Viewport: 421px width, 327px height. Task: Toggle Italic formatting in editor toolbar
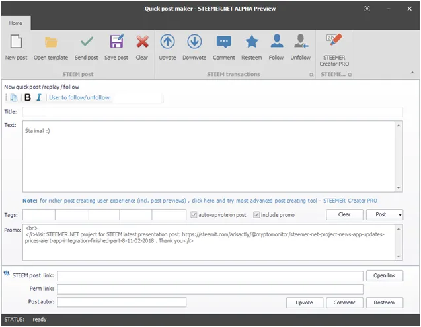pyautogui.click(x=39, y=97)
